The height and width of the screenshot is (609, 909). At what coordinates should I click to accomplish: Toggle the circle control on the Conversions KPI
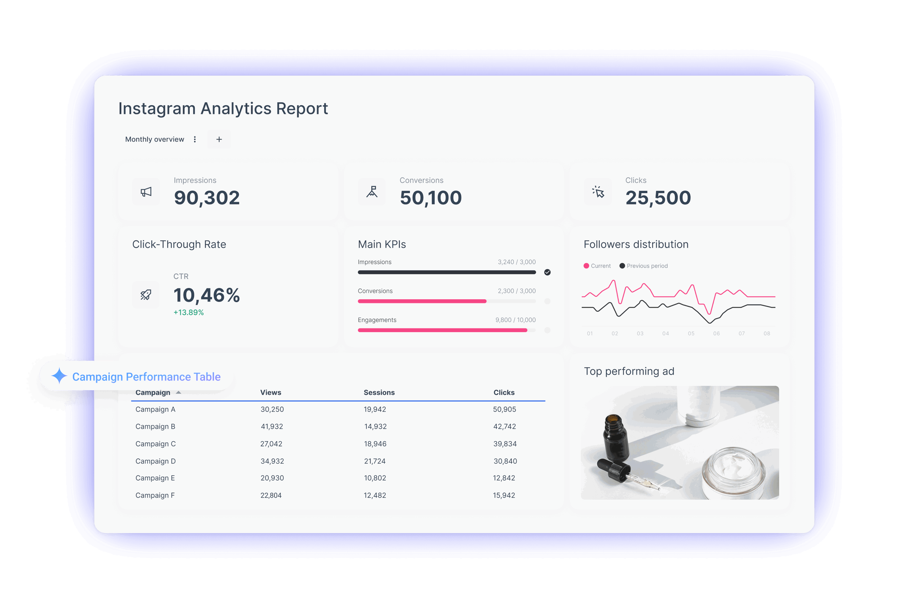[x=548, y=301]
